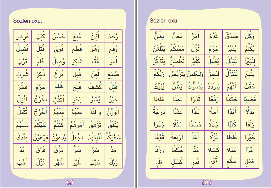Click the page number 99
The height and width of the screenshot is (188, 271).
70,182
